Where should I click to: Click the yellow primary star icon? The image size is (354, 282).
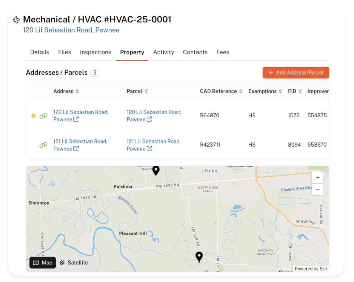pyautogui.click(x=33, y=116)
